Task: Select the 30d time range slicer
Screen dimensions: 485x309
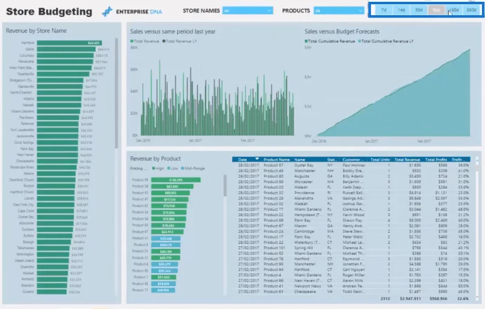Action: point(419,10)
